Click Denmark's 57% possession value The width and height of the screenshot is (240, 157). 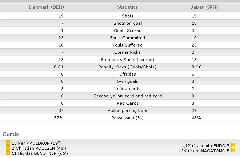tap(59, 118)
